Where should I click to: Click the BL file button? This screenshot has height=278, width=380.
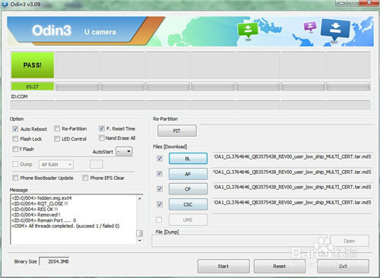188,159
